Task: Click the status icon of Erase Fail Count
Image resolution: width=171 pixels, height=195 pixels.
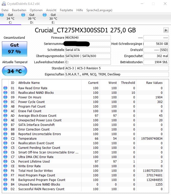Action: [x=5, y=111]
